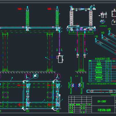Viewport: 116px width, 116px height.
Task: Click the A相 label above the top-right bracket
Action: coord(109,29)
